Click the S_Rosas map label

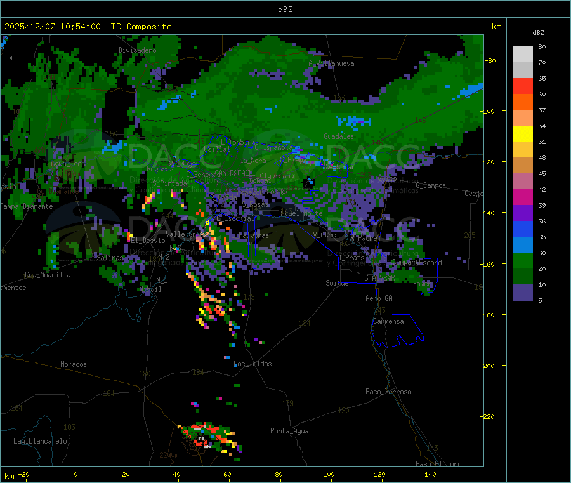[x=255, y=204]
